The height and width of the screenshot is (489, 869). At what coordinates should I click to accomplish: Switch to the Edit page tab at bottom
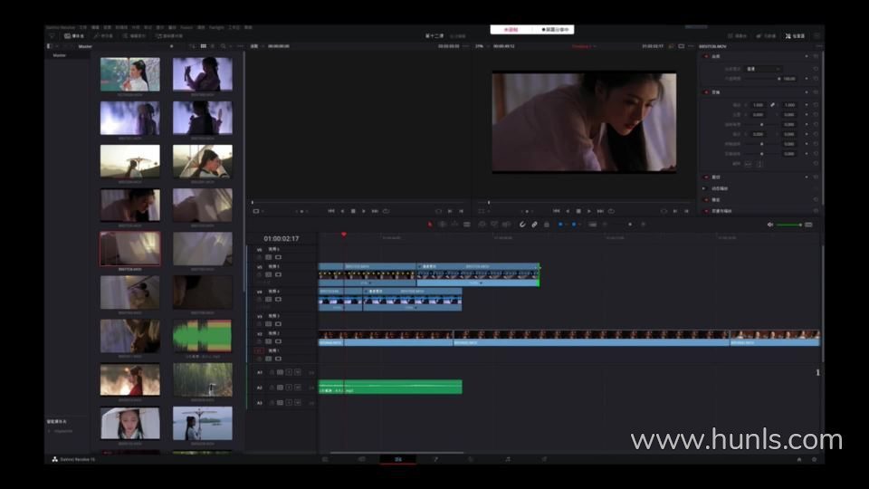tap(397, 459)
